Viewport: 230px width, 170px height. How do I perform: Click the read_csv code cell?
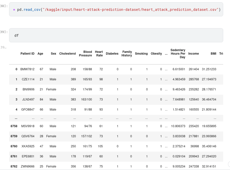coord(116,10)
